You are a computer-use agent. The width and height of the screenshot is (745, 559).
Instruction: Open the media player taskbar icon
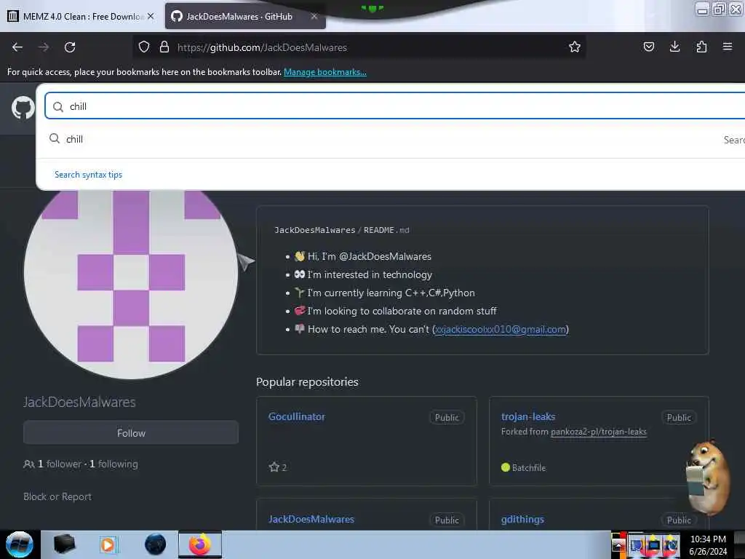pyautogui.click(x=108, y=544)
